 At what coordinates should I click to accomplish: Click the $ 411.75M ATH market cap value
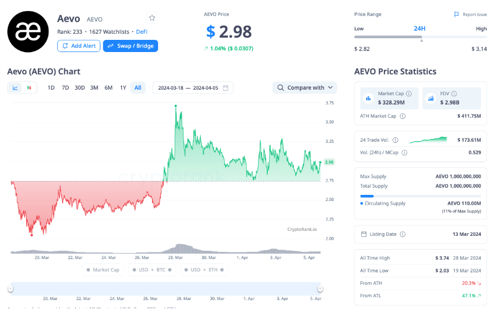click(469, 116)
